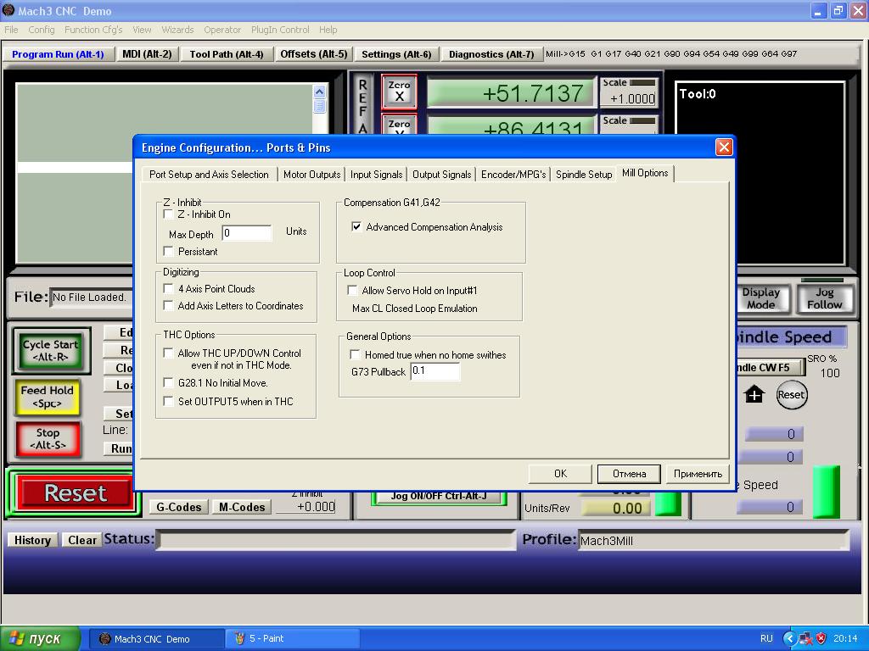Switch to 5 - Paint taskbar item
The width and height of the screenshot is (869, 651).
[x=293, y=638]
